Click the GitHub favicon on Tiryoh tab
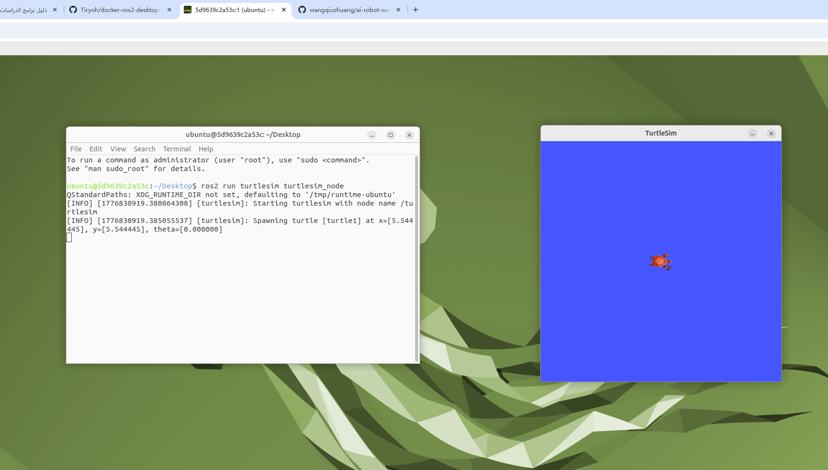Image resolution: width=828 pixels, height=470 pixels. 73,10
